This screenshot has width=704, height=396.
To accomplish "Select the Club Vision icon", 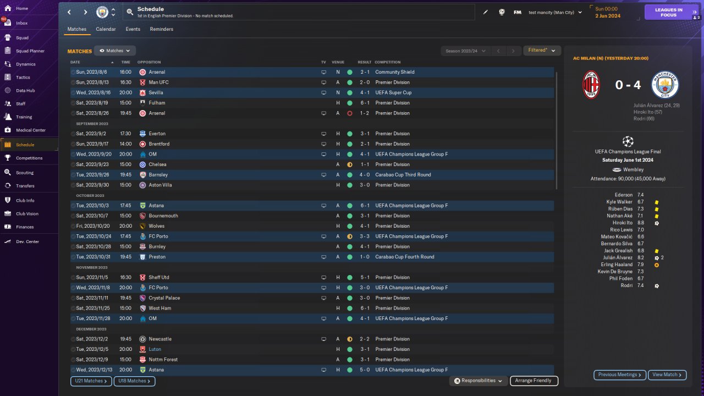I will 8,214.
